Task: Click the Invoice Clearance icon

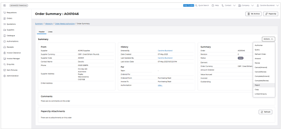Action: [x=5, y=53]
